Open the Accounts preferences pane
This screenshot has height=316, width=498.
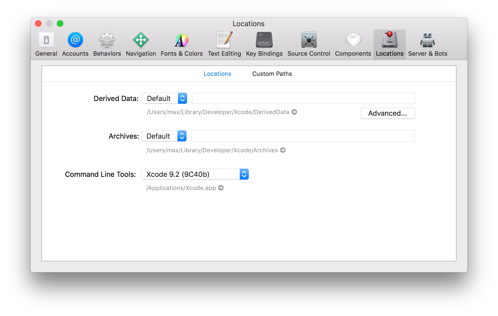coord(75,44)
